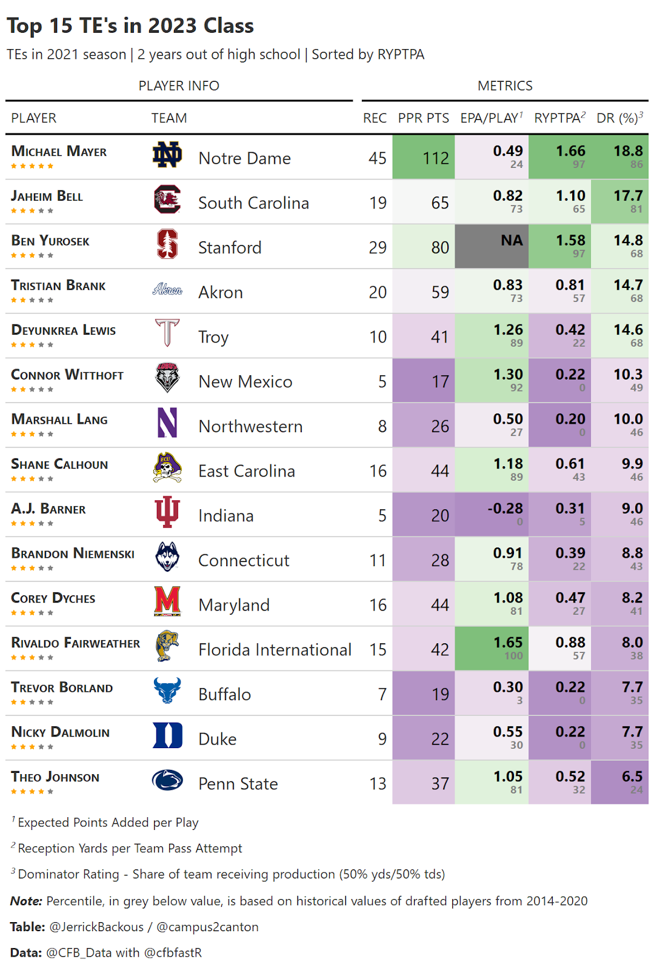Click Jaheim Bell's star rating
This screenshot has width=654, height=970.
[32, 211]
